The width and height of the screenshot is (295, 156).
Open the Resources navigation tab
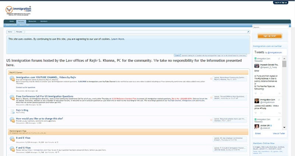click(x=32, y=21)
